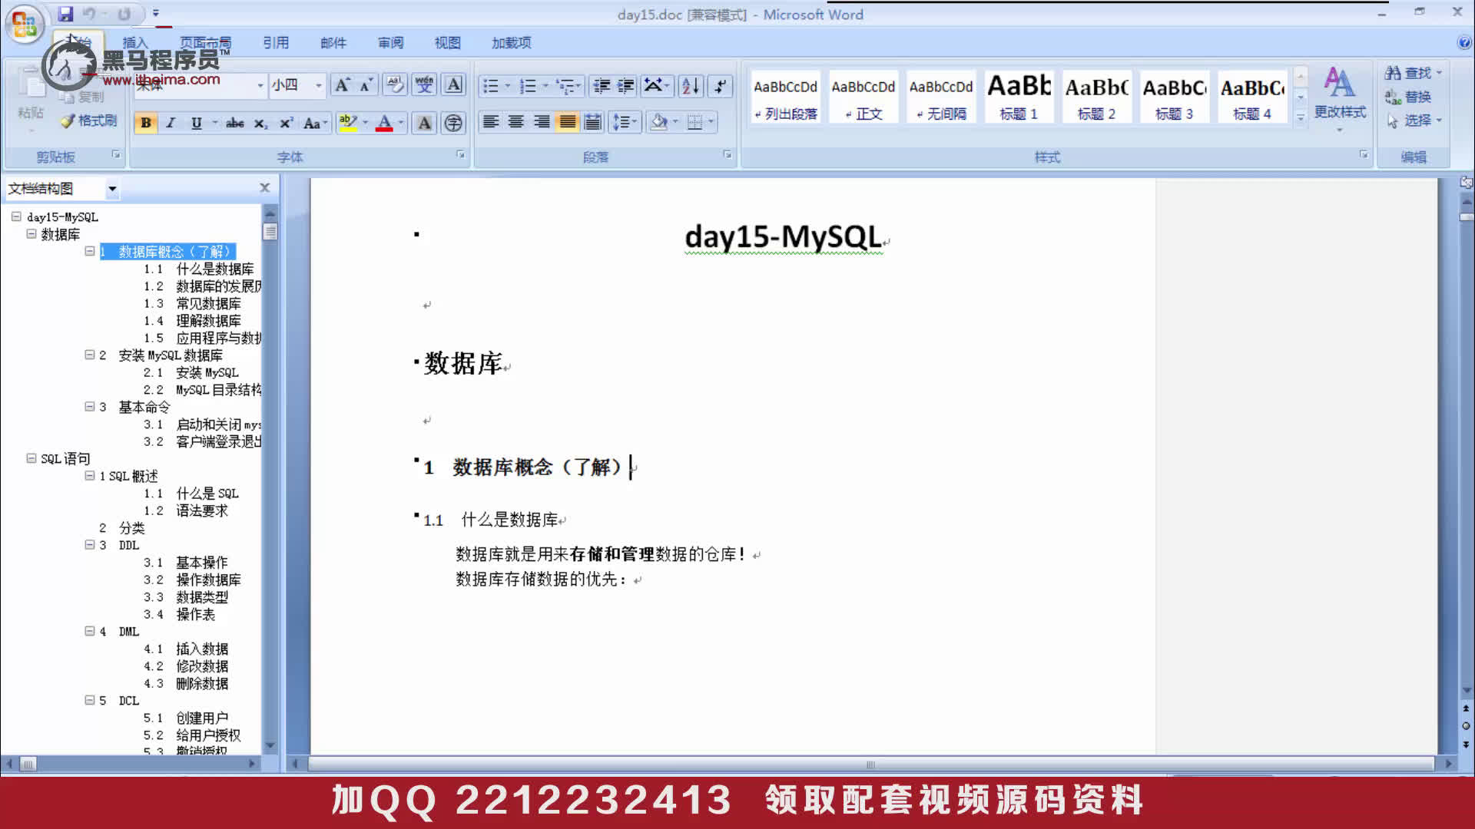
Task: Toggle Bold formatting button
Action: click(146, 123)
